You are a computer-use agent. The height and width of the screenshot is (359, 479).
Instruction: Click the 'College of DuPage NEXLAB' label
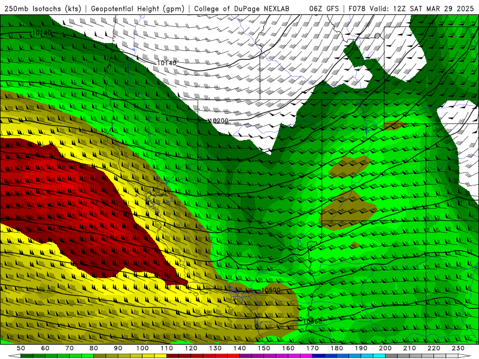click(x=241, y=8)
